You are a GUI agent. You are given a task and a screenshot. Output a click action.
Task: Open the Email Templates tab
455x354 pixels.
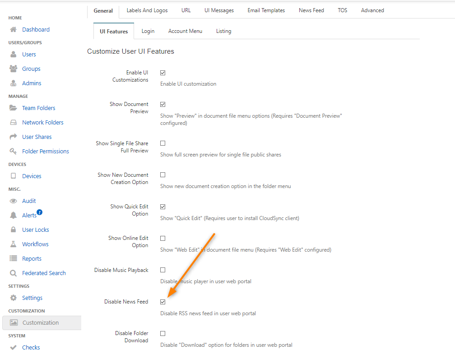point(266,10)
